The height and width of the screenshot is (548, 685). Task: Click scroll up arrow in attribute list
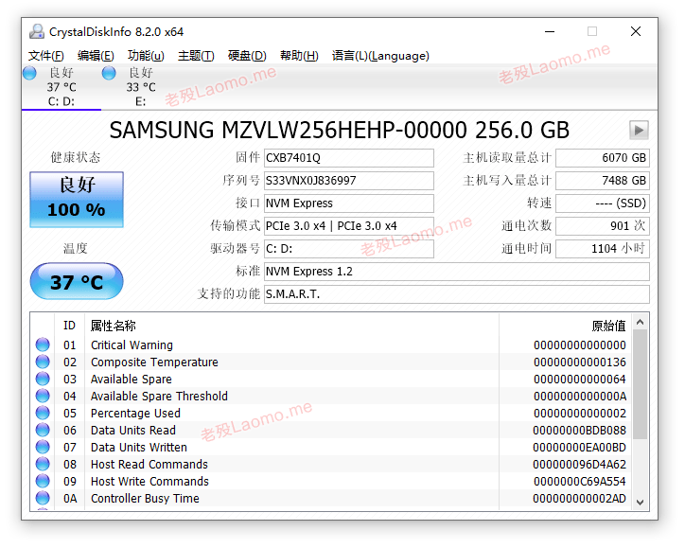point(640,322)
